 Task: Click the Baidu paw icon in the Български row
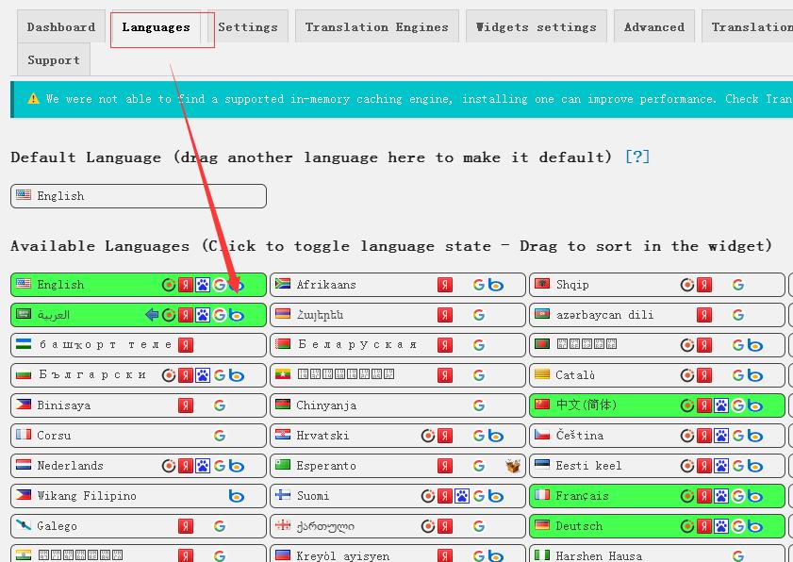203,375
